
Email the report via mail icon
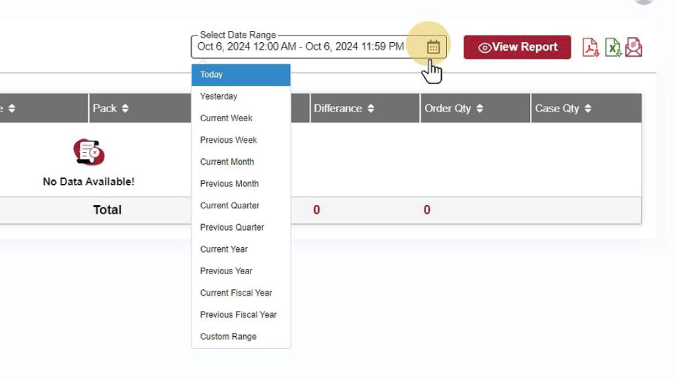[x=633, y=47]
